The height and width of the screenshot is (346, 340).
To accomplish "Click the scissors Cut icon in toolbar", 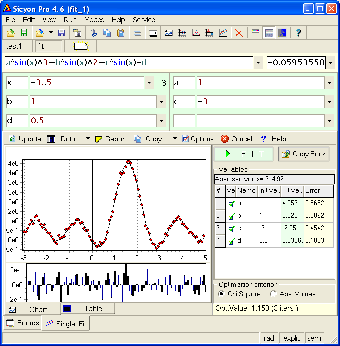I will (93, 33).
